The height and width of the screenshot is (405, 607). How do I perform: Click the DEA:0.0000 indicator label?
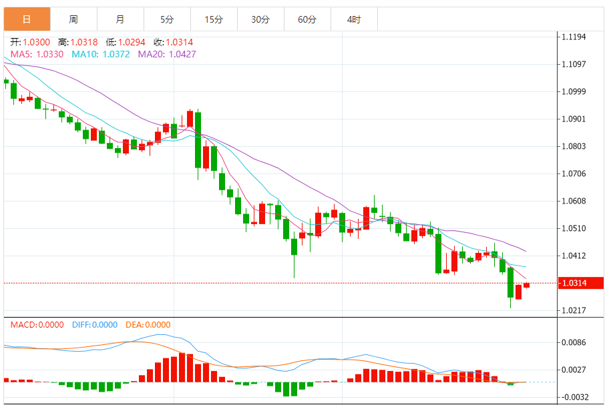coord(148,324)
